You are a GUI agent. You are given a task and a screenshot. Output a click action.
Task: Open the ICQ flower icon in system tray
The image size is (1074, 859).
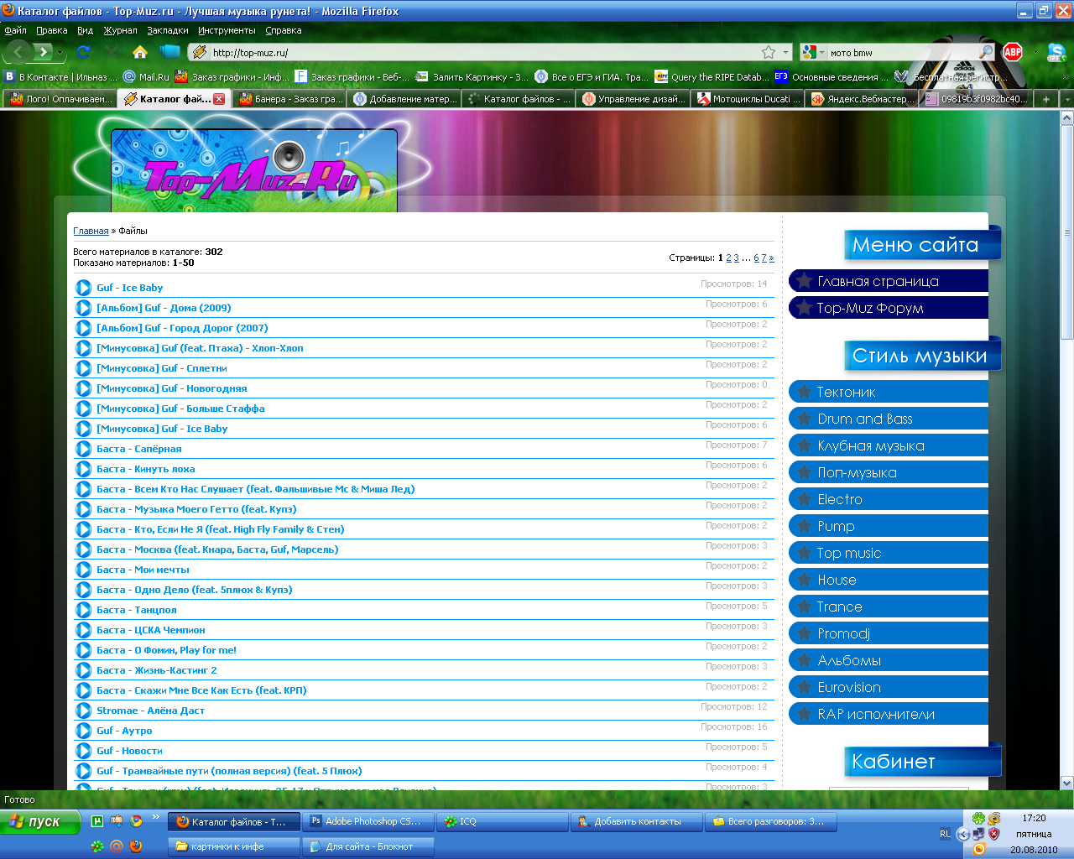[x=978, y=818]
